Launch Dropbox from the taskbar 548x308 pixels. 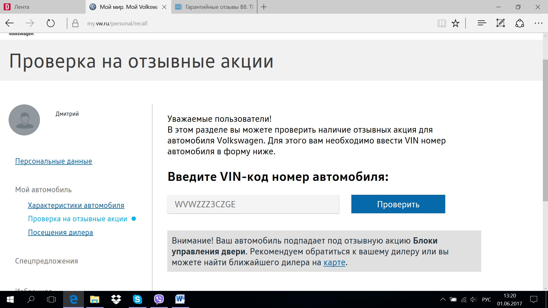116,299
